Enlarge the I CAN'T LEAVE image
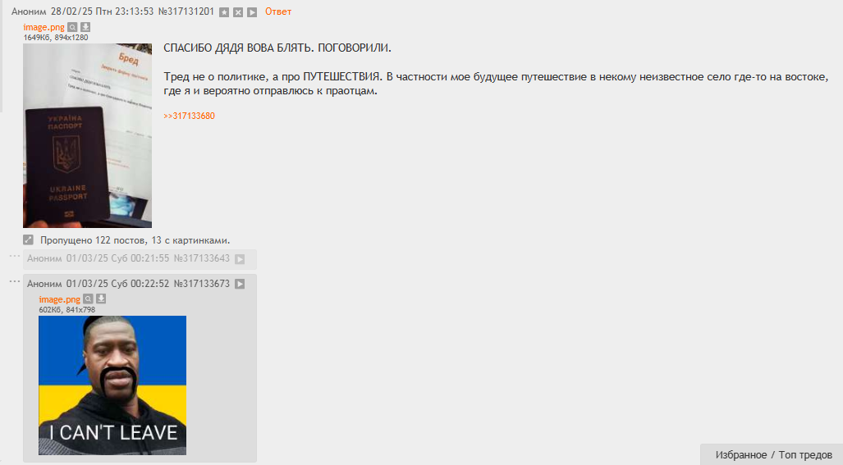Image resolution: width=843 pixels, height=465 pixels. [x=112, y=385]
